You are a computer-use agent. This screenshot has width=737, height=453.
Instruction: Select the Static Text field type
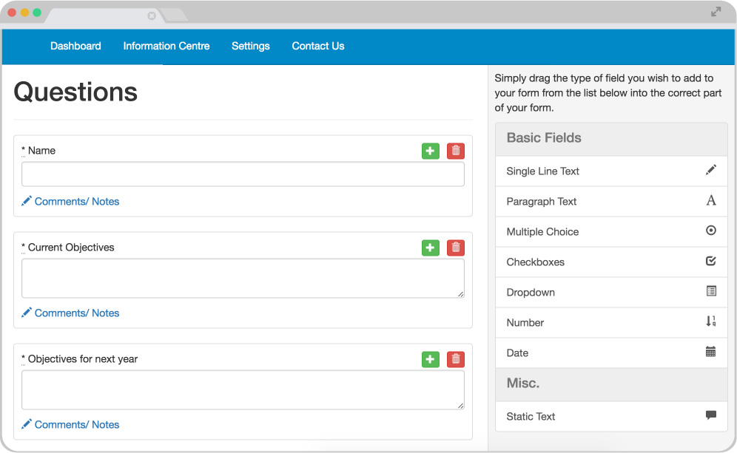tap(611, 416)
